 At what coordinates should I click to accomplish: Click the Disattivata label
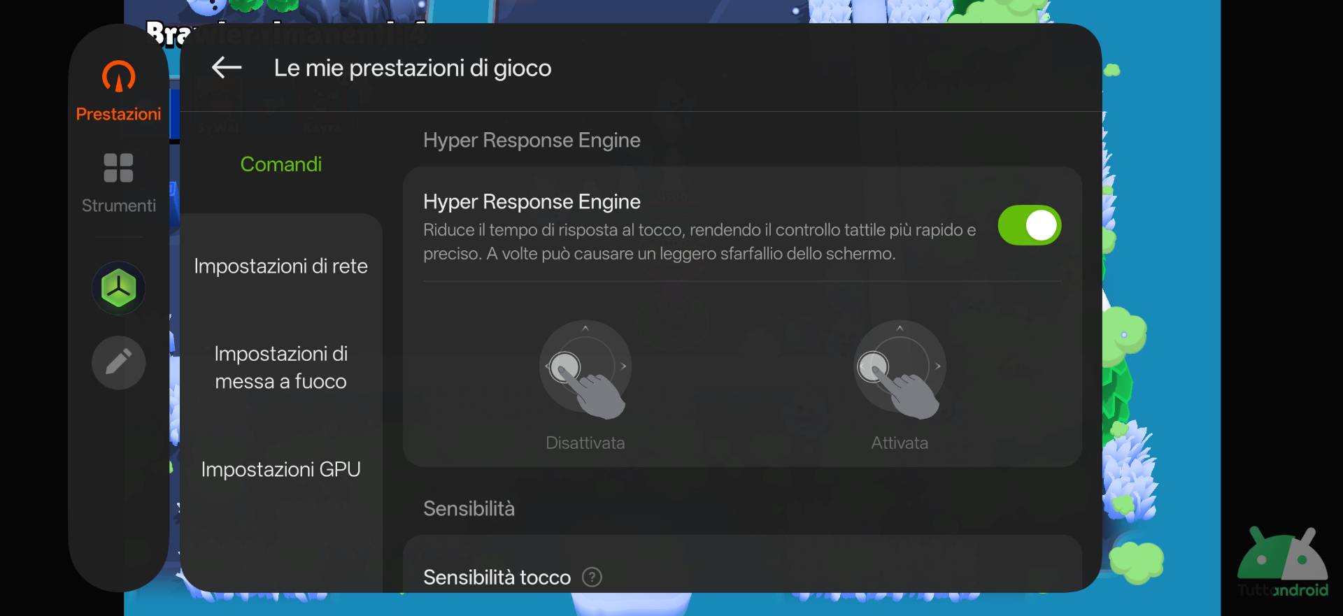tap(585, 443)
